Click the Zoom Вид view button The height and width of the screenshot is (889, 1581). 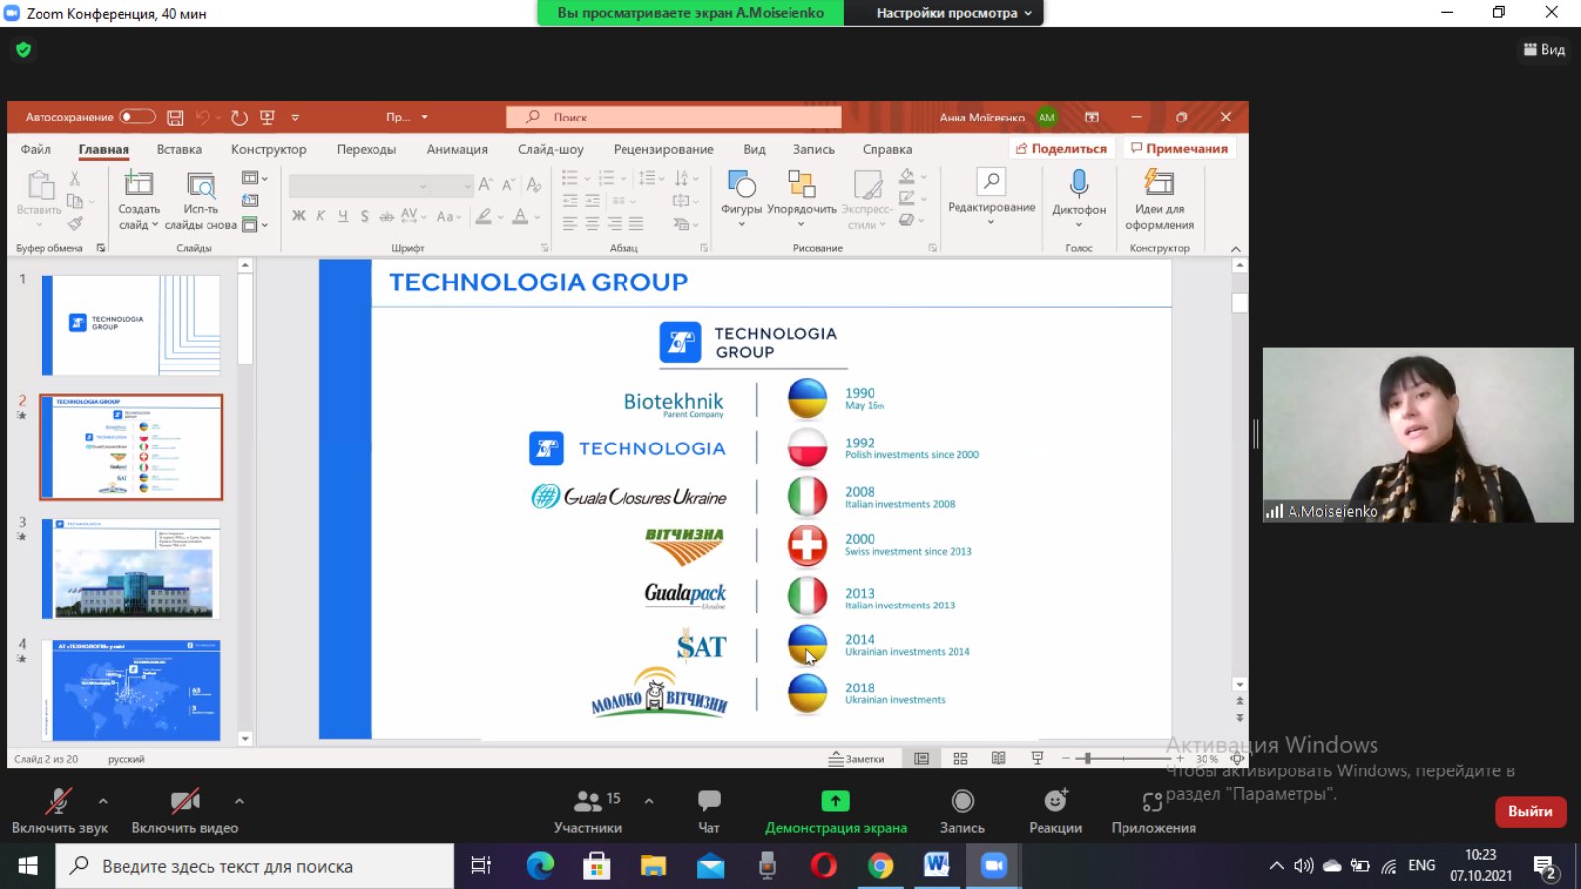click(1544, 49)
